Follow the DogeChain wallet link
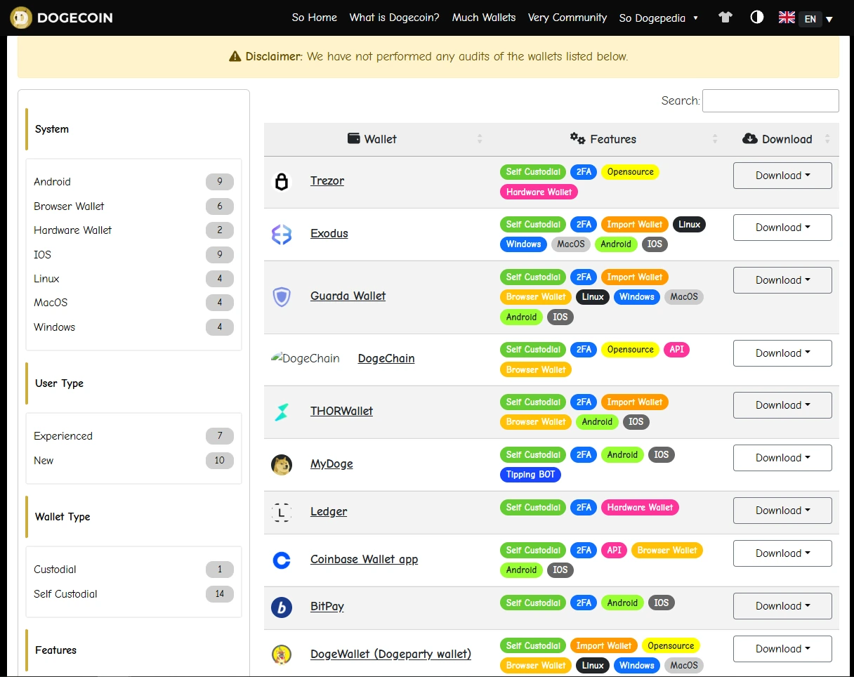The height and width of the screenshot is (677, 854). coord(386,358)
